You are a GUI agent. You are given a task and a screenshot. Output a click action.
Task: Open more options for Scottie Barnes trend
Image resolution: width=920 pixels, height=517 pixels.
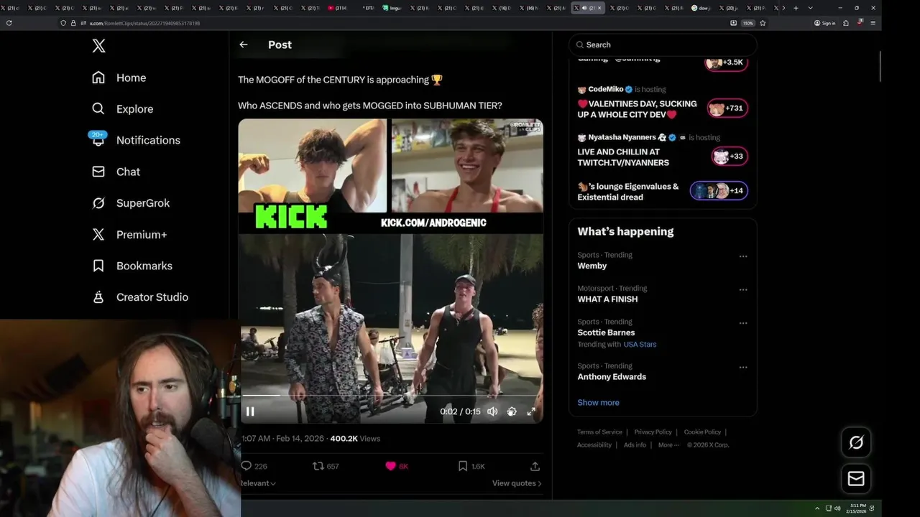(x=743, y=324)
